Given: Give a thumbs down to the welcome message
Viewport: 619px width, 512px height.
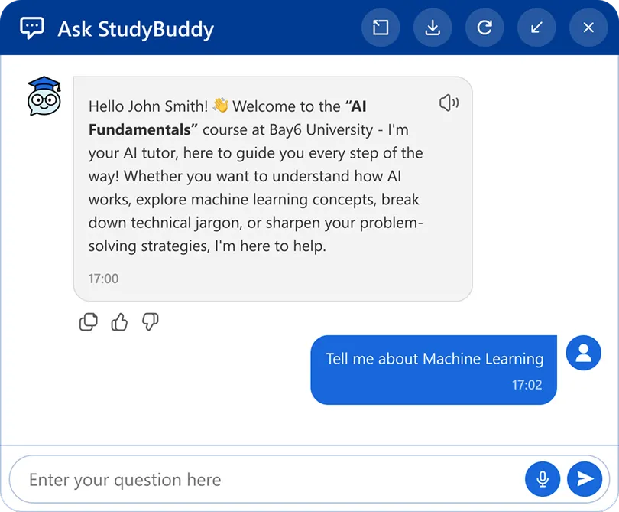Looking at the screenshot, I should (151, 322).
